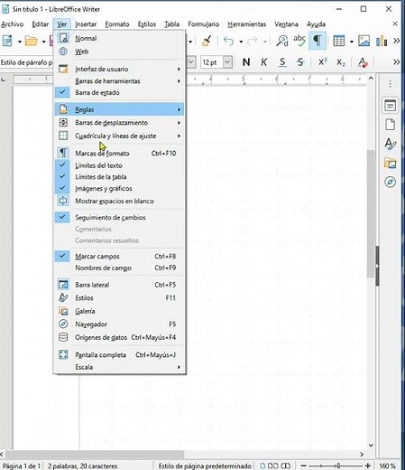Expand Barras de desplazamiento submenu

point(119,123)
